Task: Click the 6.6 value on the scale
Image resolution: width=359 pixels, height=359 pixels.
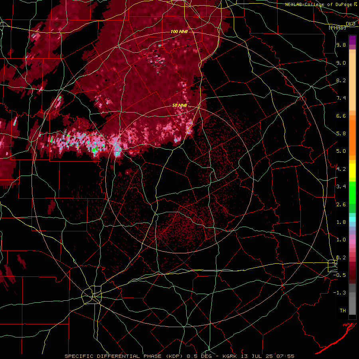Action: coord(341,116)
